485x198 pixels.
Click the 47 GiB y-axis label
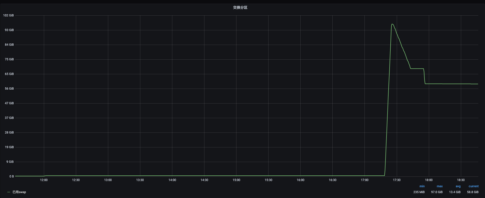[x=9, y=103]
